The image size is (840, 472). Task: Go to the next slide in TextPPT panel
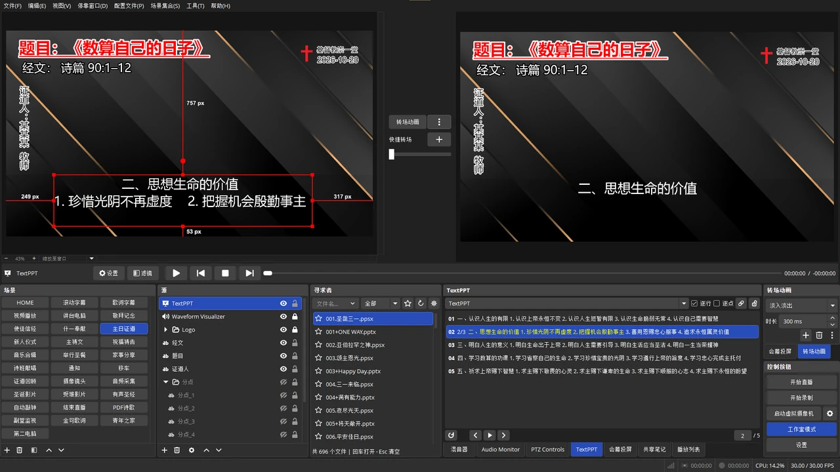pos(503,435)
